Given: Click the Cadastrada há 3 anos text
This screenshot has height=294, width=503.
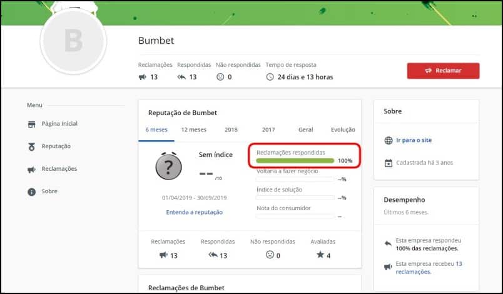Looking at the screenshot, I should 424,163.
